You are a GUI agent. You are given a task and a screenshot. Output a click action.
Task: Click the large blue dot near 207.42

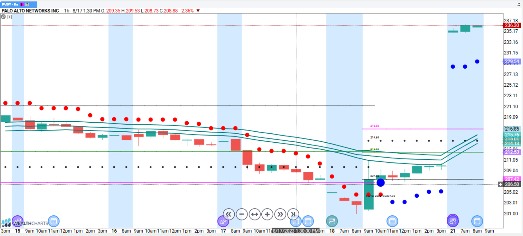381,183
